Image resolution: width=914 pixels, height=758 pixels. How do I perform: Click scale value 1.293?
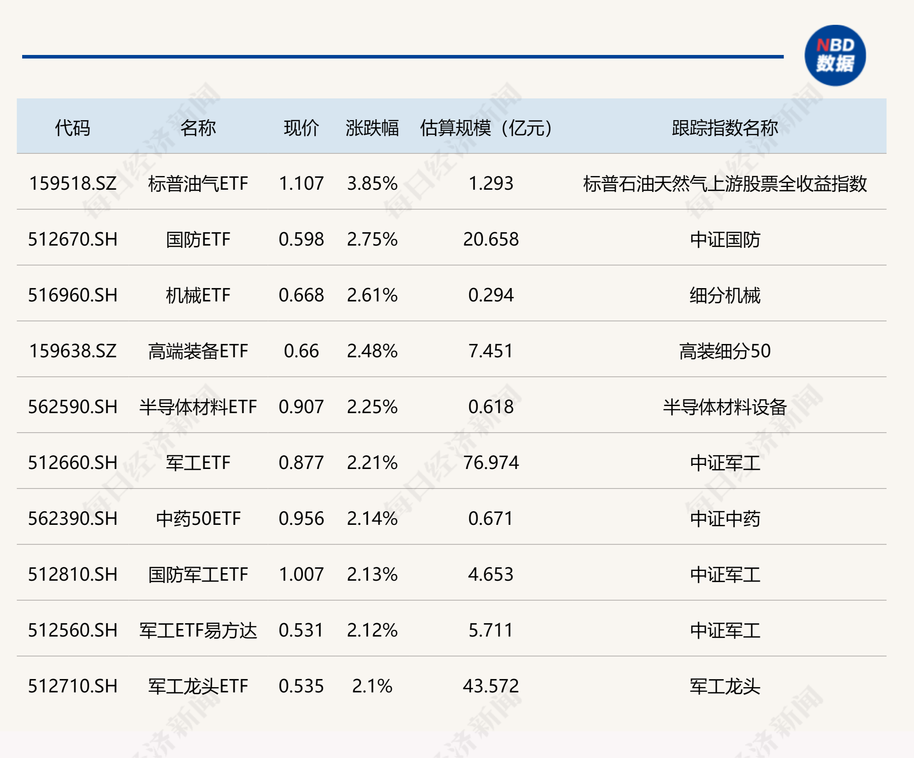[x=491, y=184]
